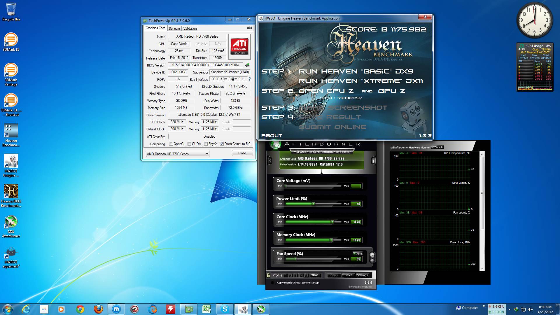Click the Afterburner info side button
560x315 pixels.
click(x=373, y=160)
